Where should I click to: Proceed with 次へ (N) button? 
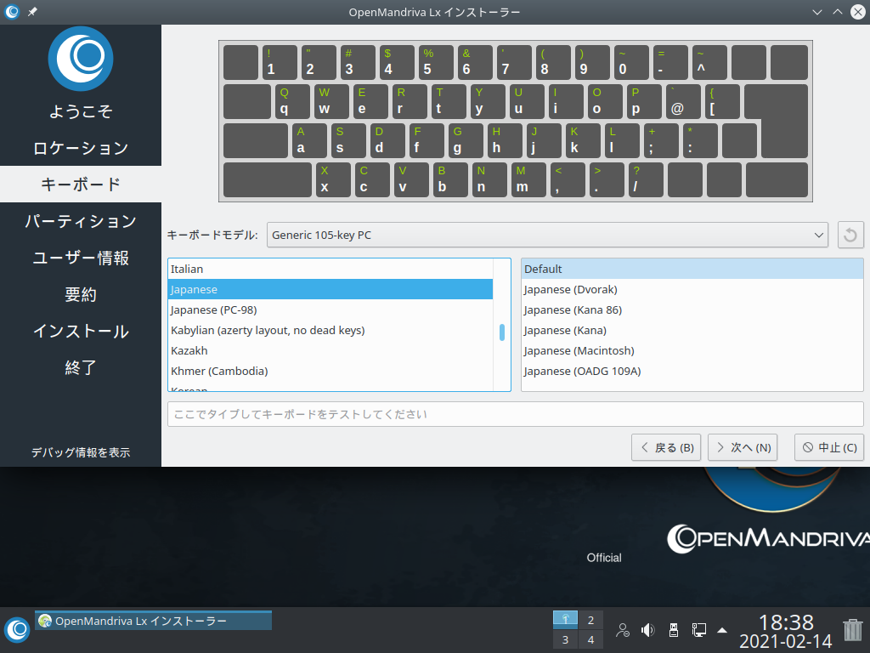(x=743, y=447)
